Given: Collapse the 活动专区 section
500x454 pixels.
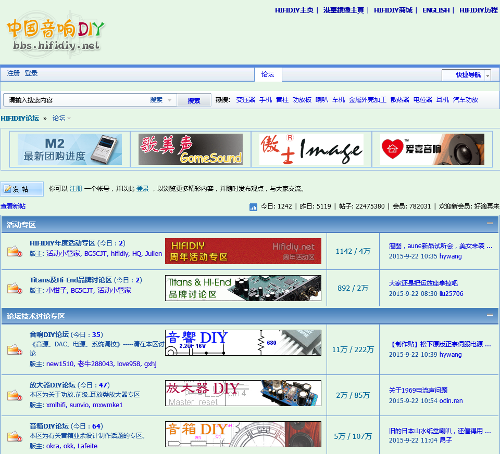Looking at the screenshot, I should coord(490,224).
